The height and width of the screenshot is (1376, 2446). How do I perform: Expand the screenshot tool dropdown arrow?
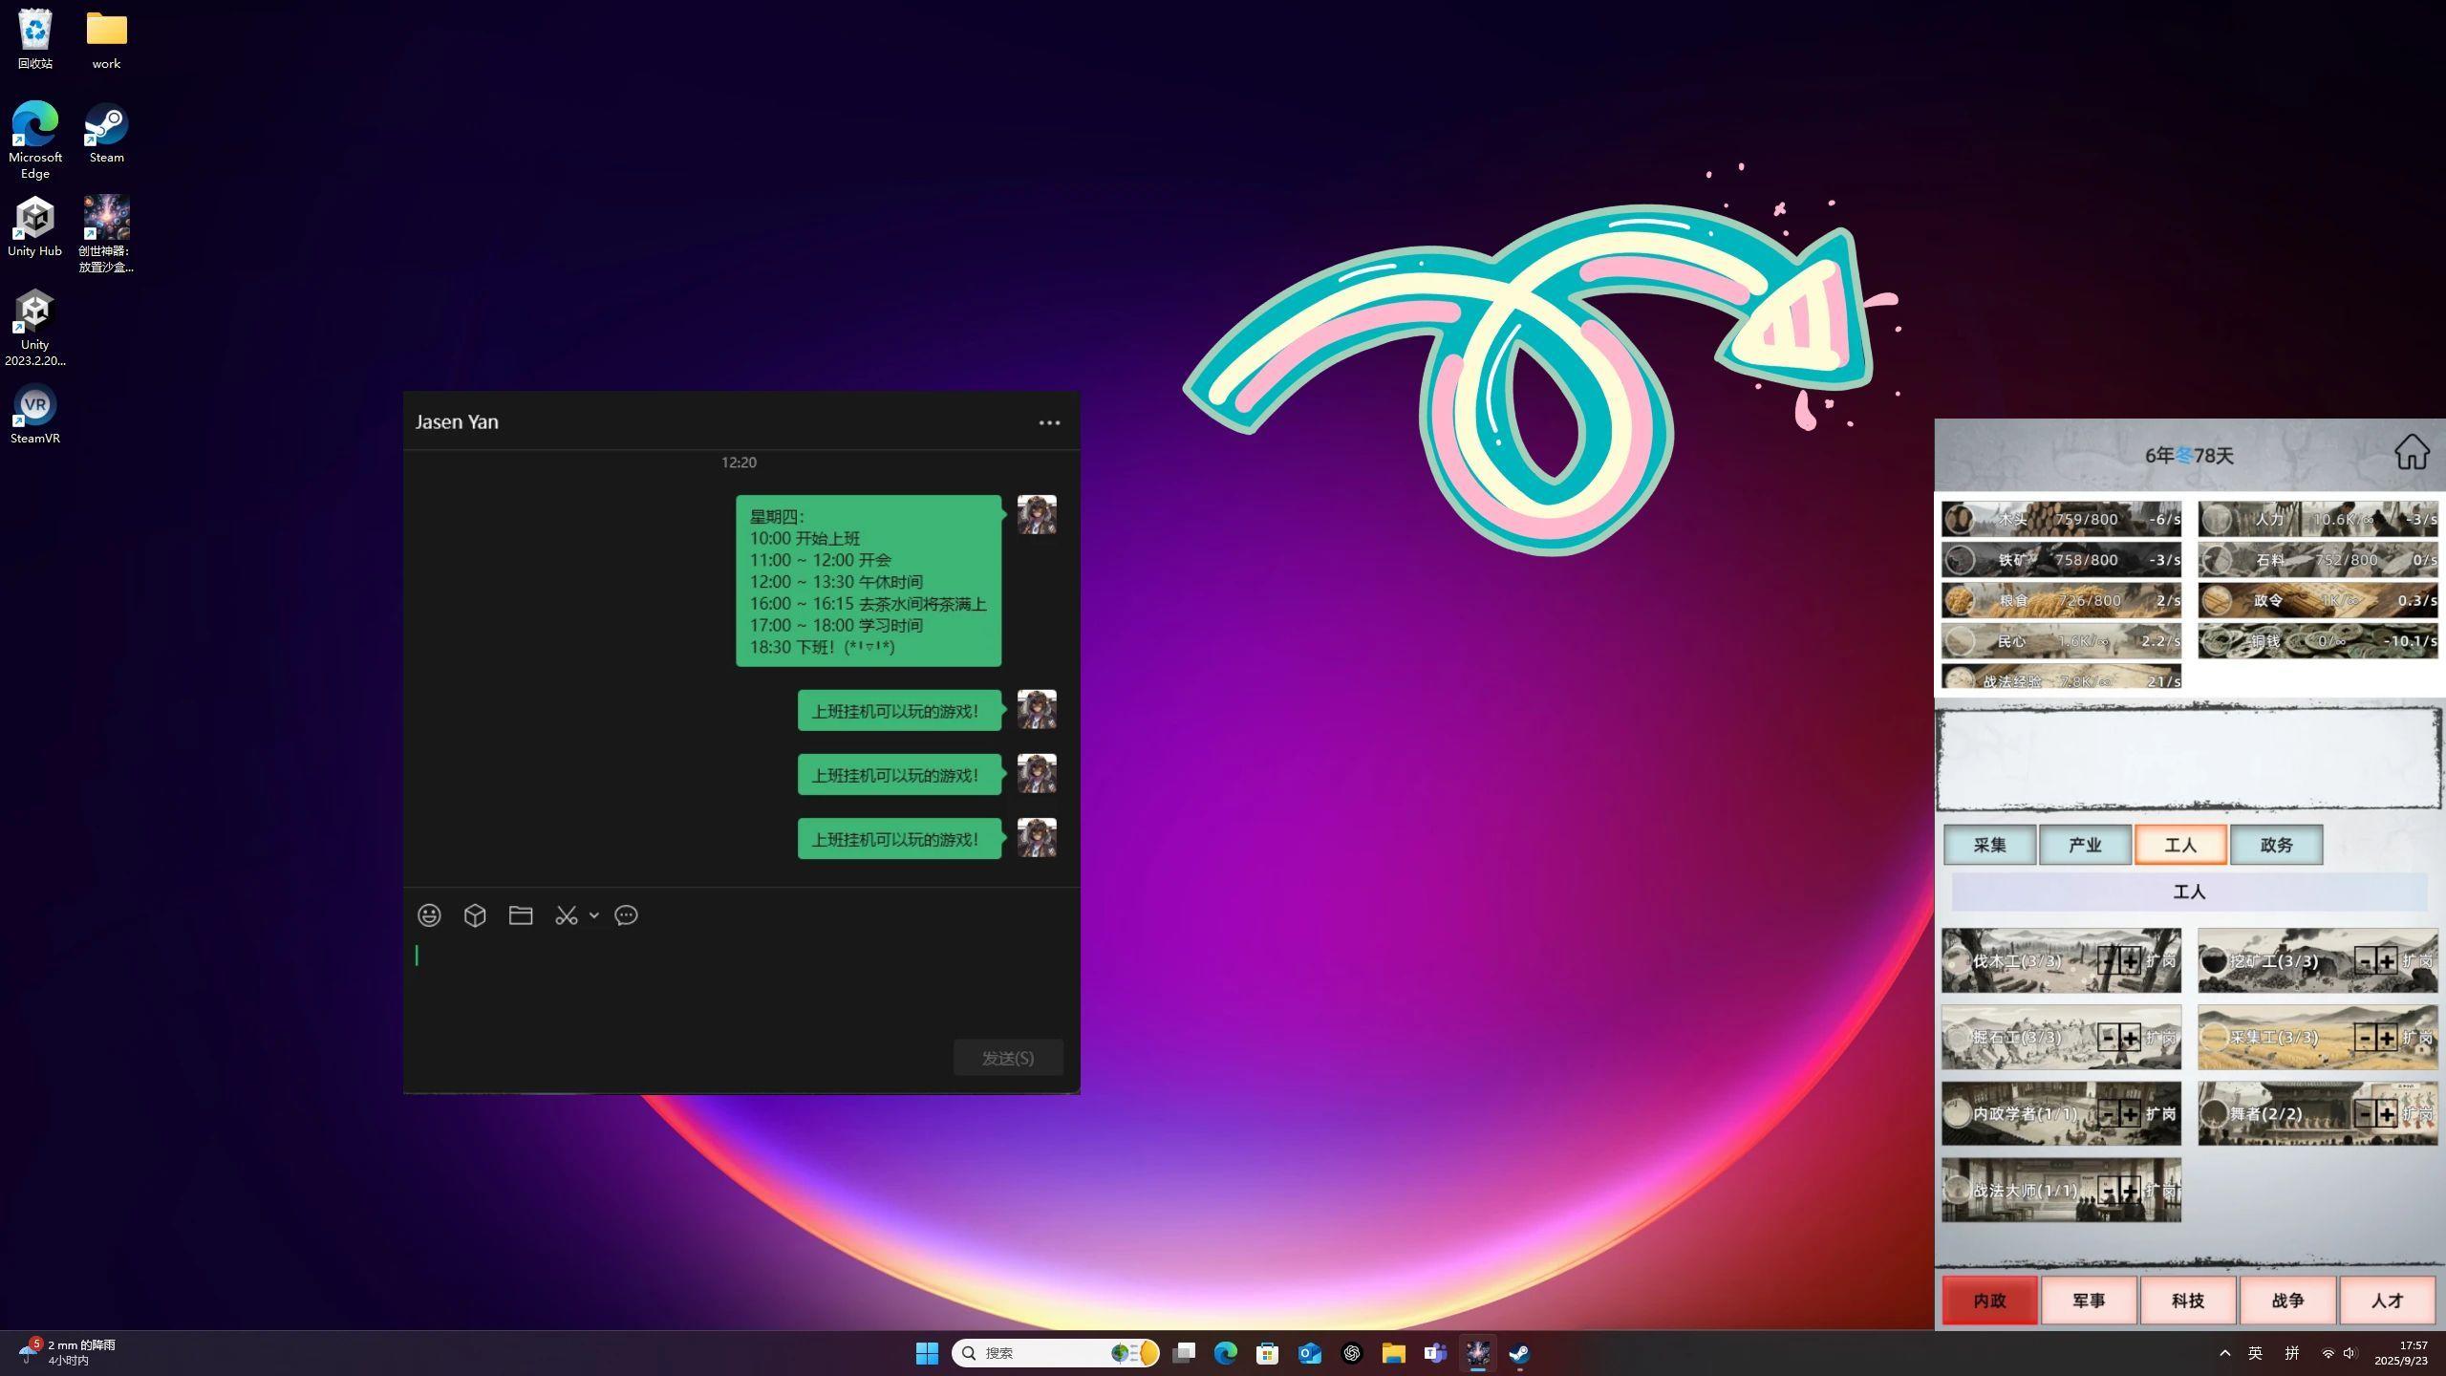(594, 915)
